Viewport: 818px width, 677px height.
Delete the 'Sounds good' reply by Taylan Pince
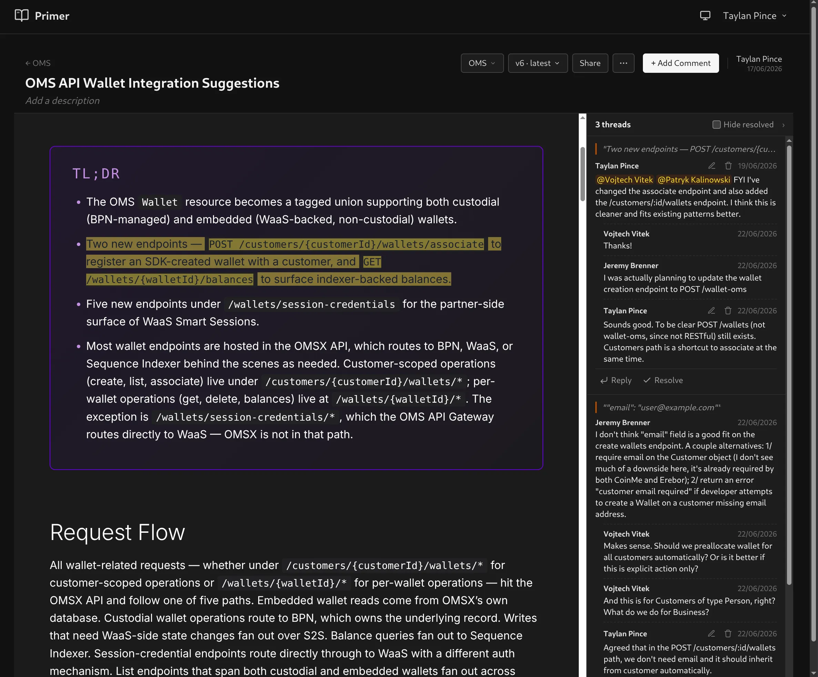point(728,311)
